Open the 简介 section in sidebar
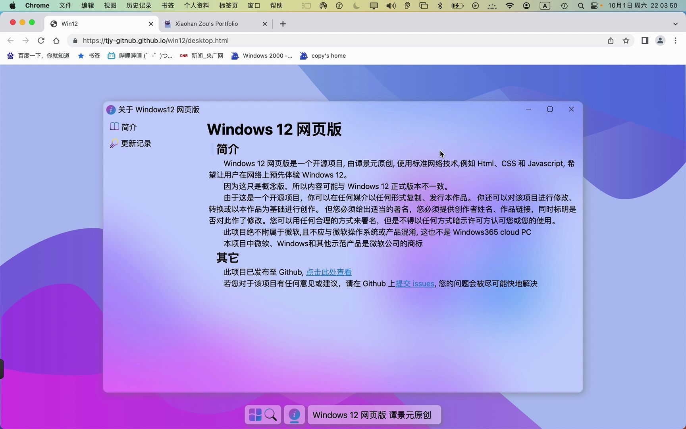686x429 pixels. [x=123, y=127]
